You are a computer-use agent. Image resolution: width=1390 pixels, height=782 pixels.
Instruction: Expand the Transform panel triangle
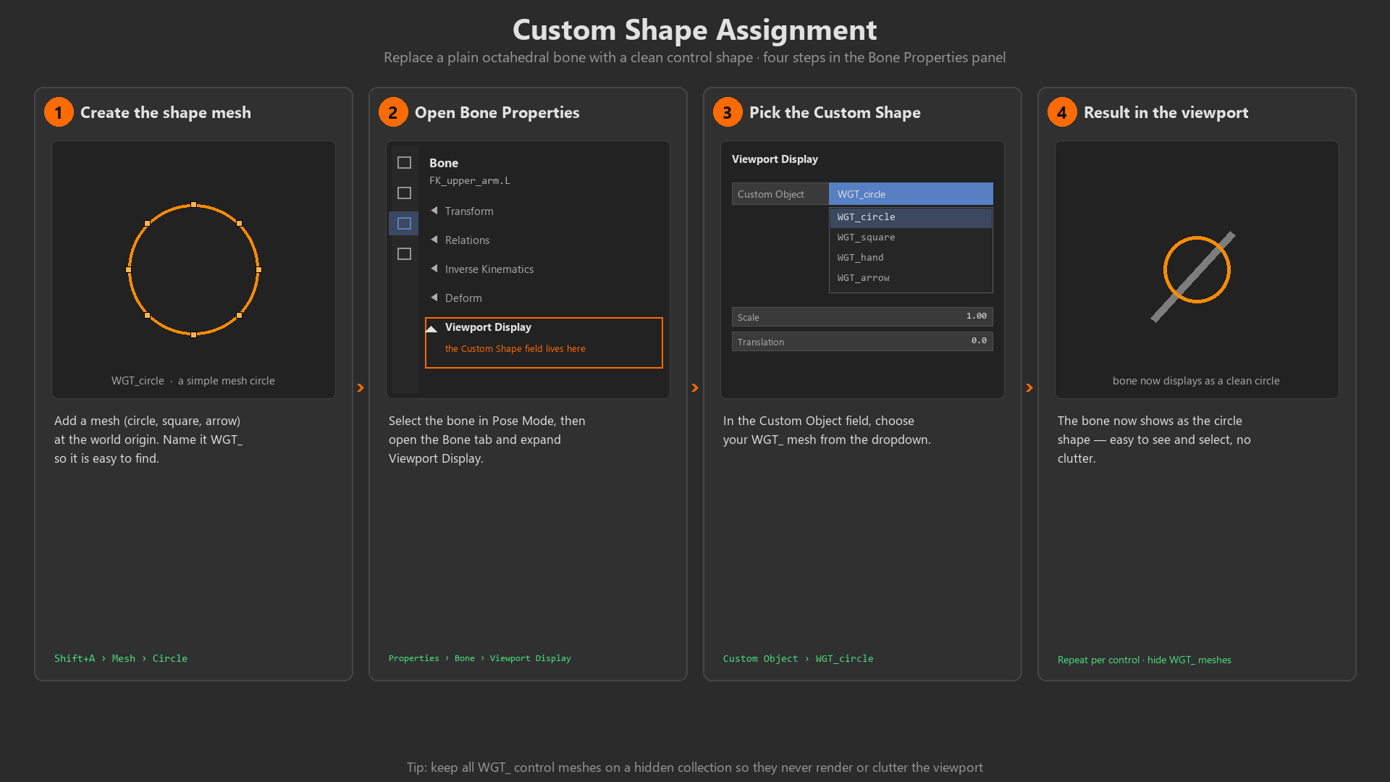tap(434, 211)
